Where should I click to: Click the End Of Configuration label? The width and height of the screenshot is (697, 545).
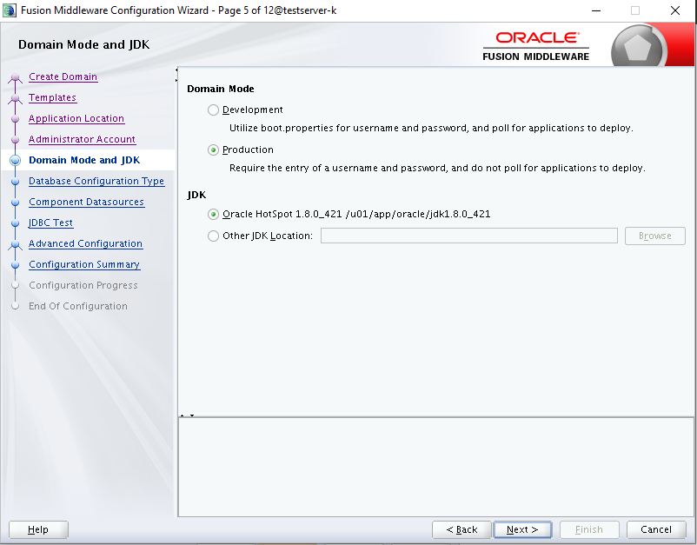point(78,306)
